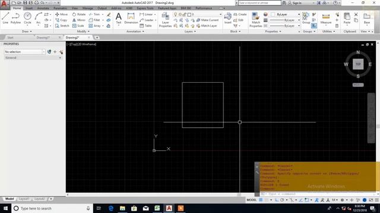Screen dimensions: 380x213
Task: Open the AutoCAD application menu logo
Action: [4, 4]
